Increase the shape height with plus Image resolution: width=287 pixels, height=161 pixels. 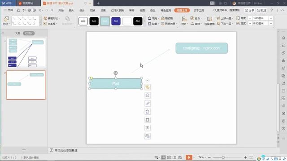(271, 18)
